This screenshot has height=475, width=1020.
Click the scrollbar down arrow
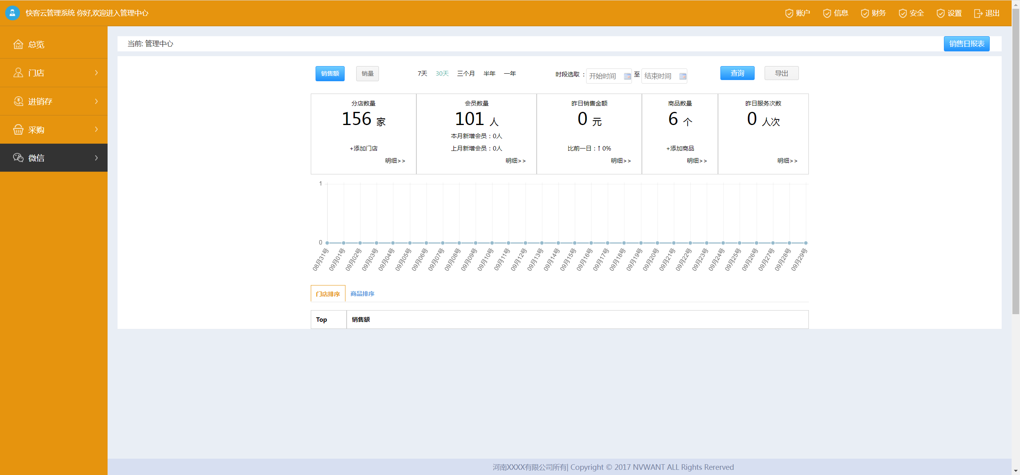(1016, 471)
